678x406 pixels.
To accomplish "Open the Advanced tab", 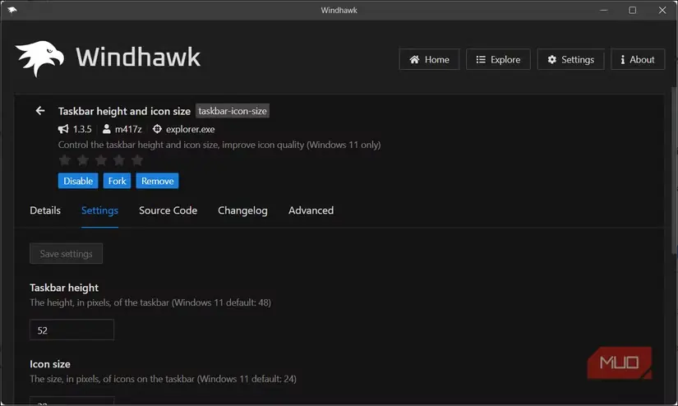I will [x=311, y=210].
